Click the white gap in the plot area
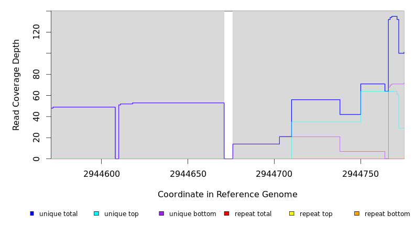Screen dimensions: 415x226 coord(228,84)
